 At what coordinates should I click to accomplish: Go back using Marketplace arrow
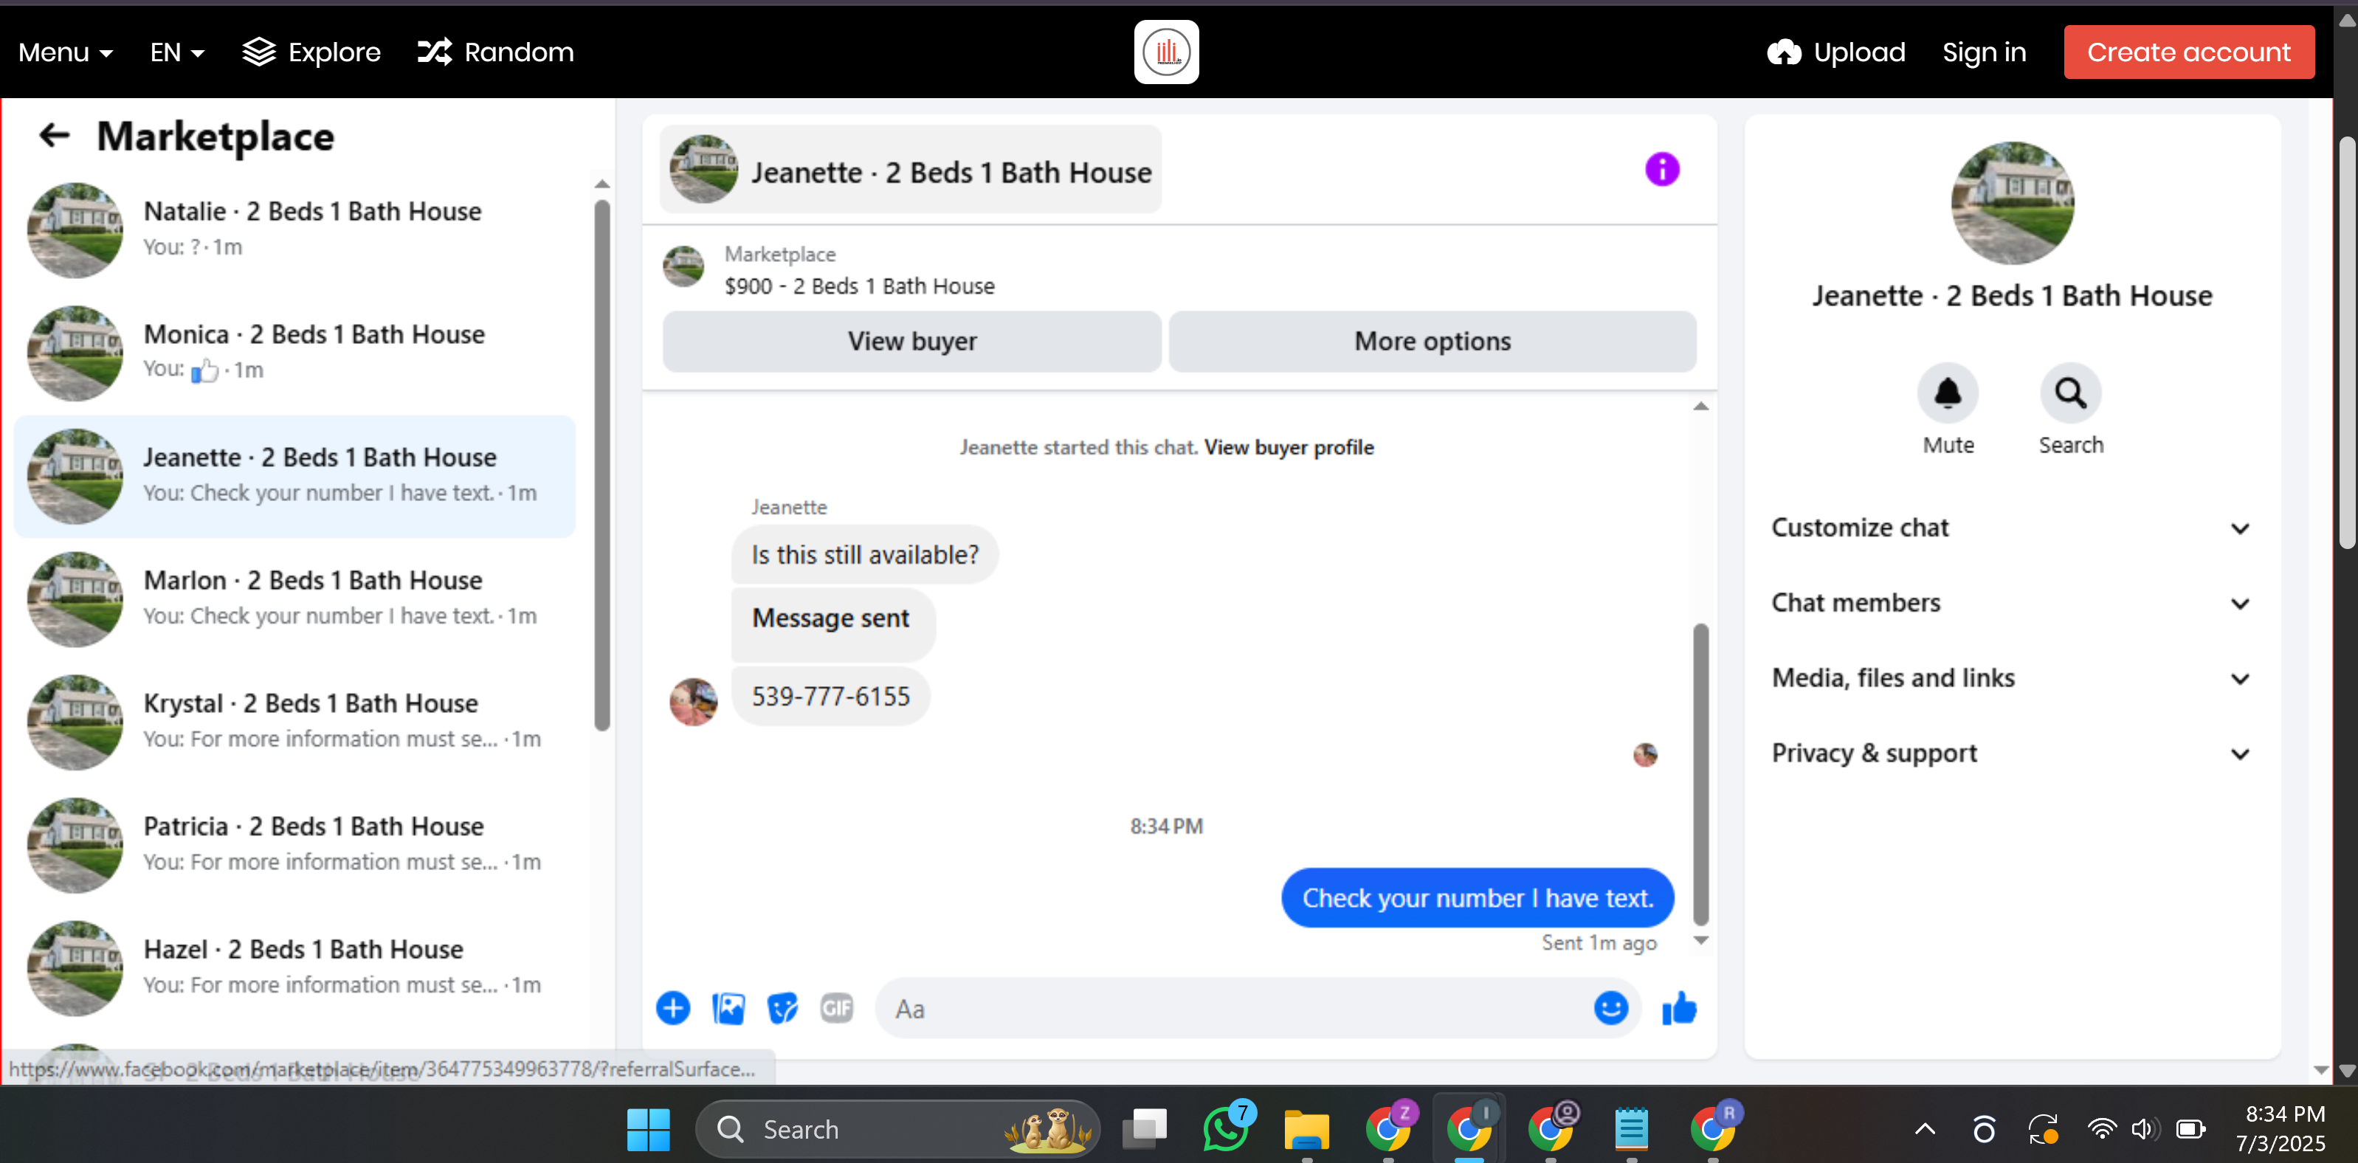tap(54, 137)
